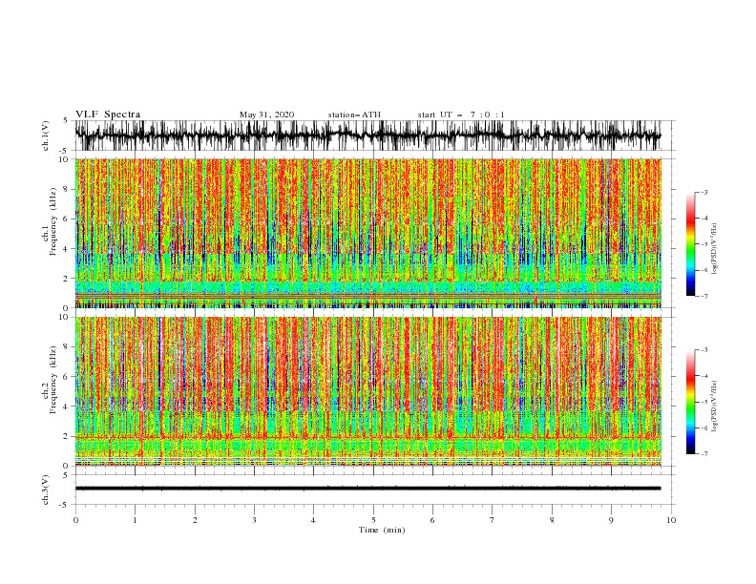The height and width of the screenshot is (584, 756).
Task: Click the ch.2 spectrogram plot area
Action: tap(368, 391)
